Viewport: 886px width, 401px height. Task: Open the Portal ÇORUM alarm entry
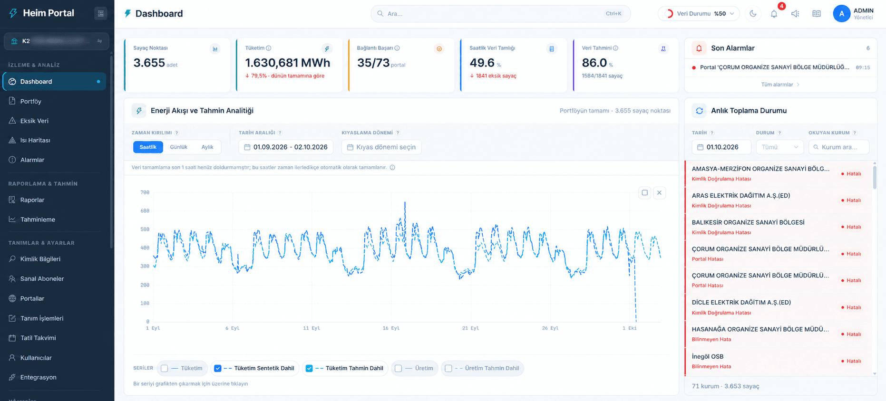(x=781, y=67)
